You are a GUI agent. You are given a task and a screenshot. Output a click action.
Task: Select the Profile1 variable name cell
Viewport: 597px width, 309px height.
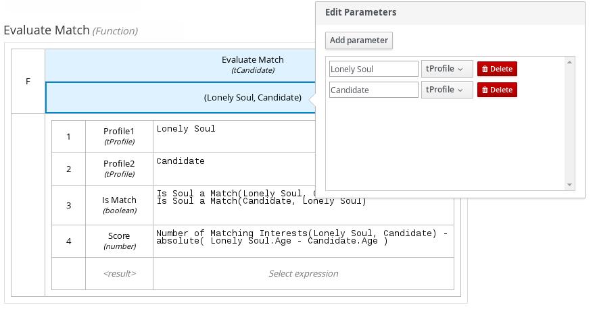pyautogui.click(x=119, y=137)
